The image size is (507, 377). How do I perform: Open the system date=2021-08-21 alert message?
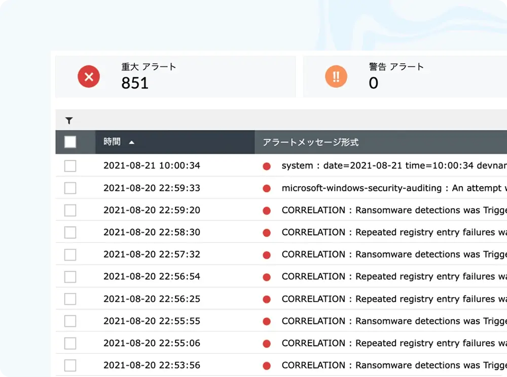(x=394, y=165)
